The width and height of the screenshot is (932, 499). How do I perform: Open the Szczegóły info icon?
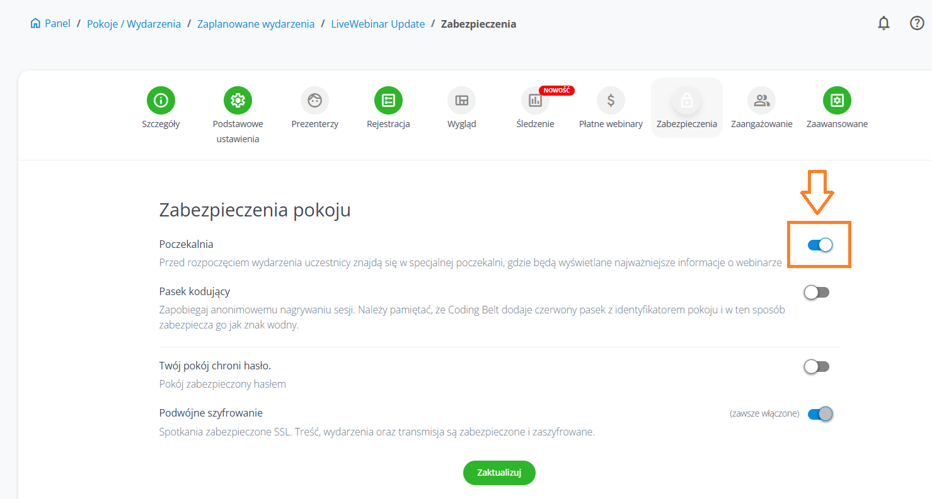pos(161,100)
